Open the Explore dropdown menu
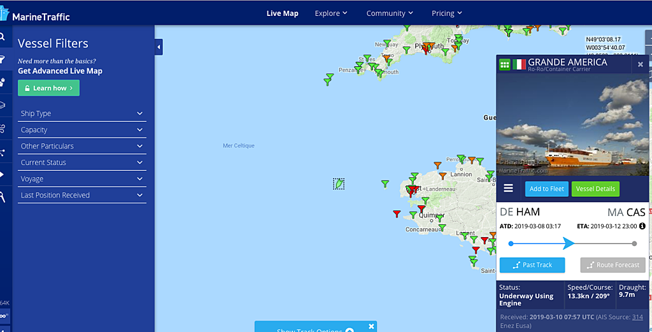The height and width of the screenshot is (332, 652). 331,13
